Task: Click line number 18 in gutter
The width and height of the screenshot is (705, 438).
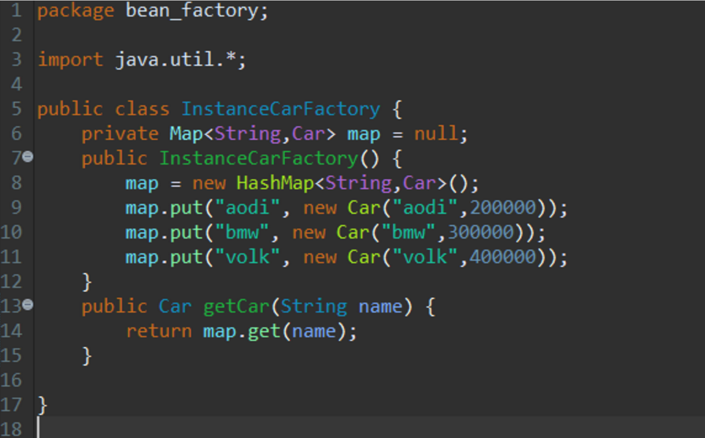Action: coord(11,429)
